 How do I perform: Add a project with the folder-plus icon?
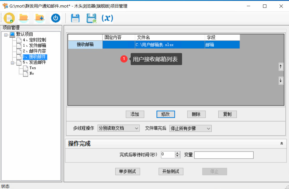[x=40, y=18]
